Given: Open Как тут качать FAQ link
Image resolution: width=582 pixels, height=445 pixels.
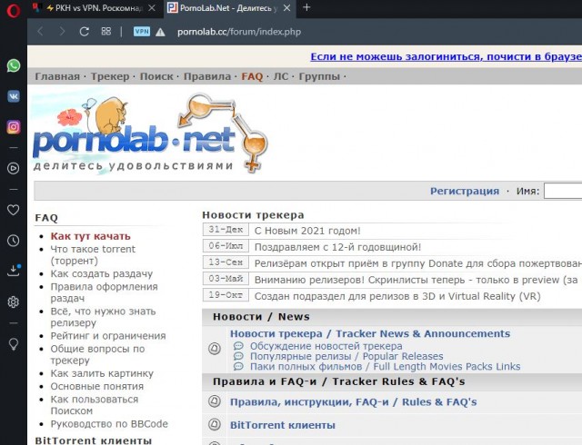Looking at the screenshot, I should pos(91,236).
